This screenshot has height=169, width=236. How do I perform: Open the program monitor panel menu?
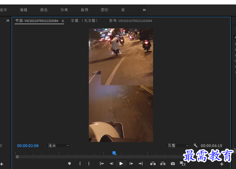tap(63, 21)
